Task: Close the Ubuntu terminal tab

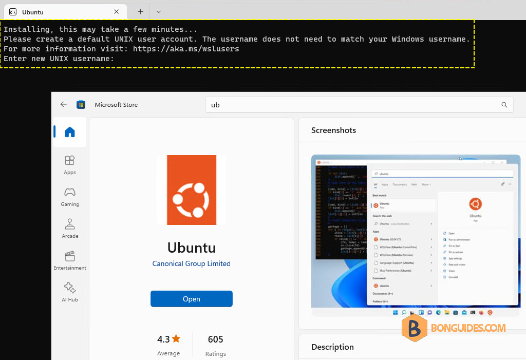Action: click(117, 12)
